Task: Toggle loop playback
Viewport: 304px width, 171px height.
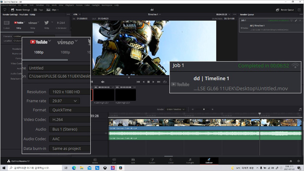Action: tap(165, 82)
